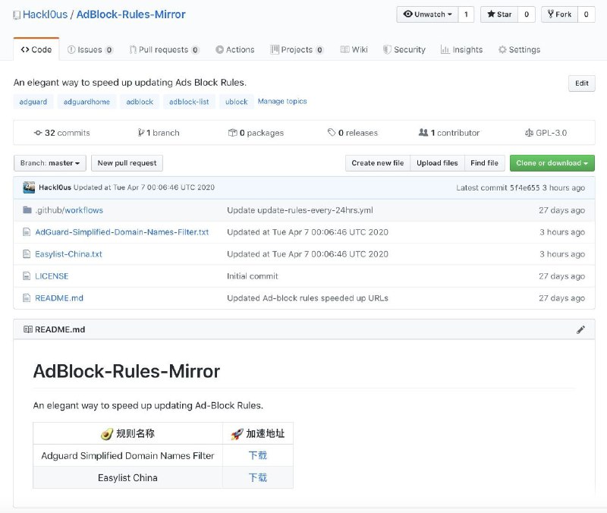Click the pull request icon in tab bar

pos(133,49)
